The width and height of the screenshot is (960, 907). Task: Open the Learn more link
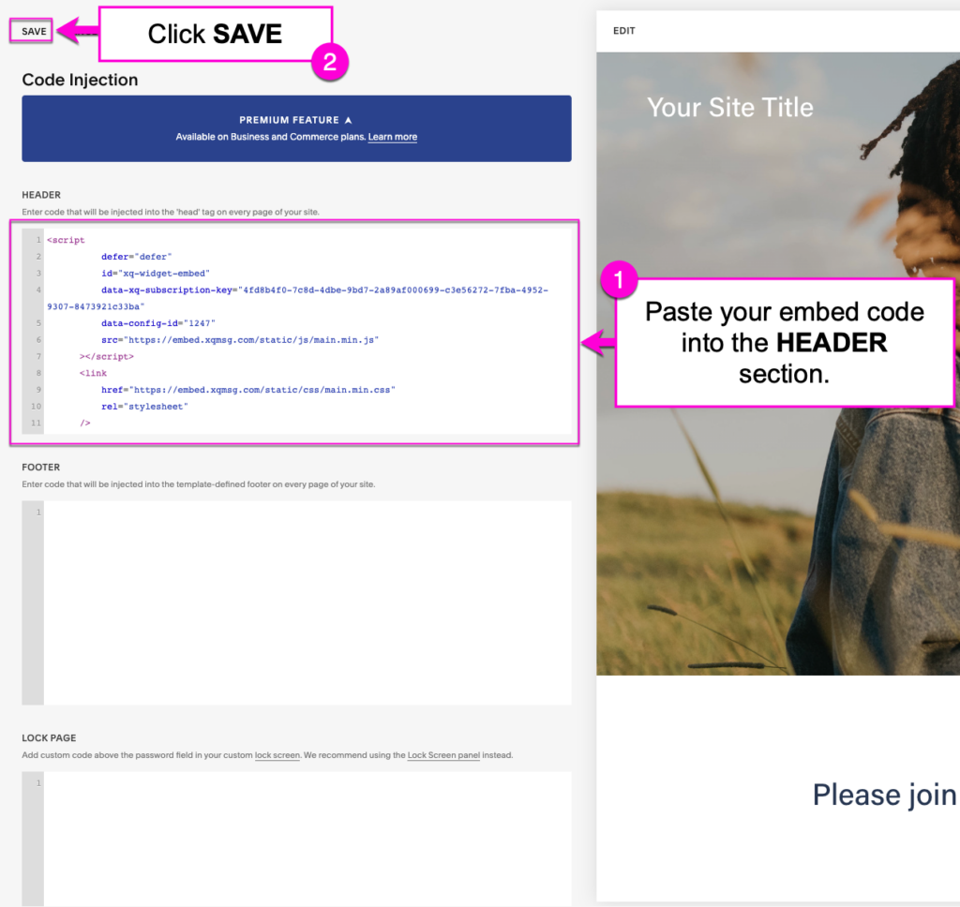point(392,137)
